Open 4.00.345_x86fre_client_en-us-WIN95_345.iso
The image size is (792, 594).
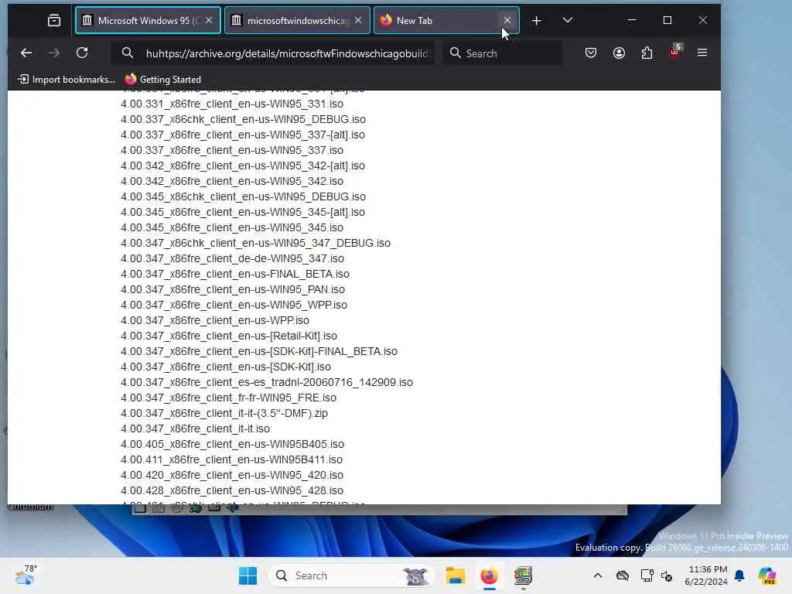tap(232, 228)
